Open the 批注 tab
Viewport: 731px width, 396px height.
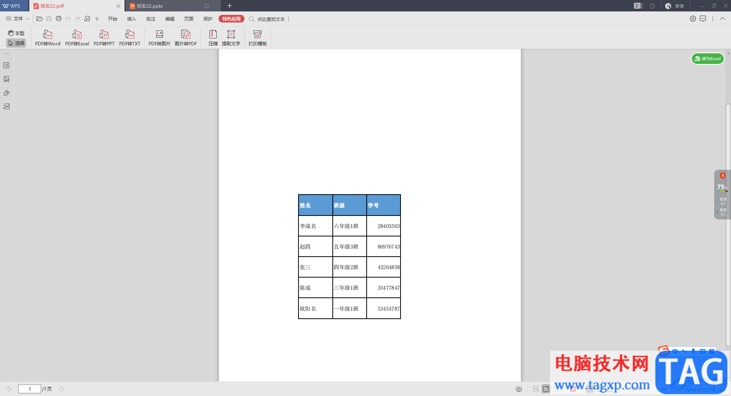(x=150, y=19)
